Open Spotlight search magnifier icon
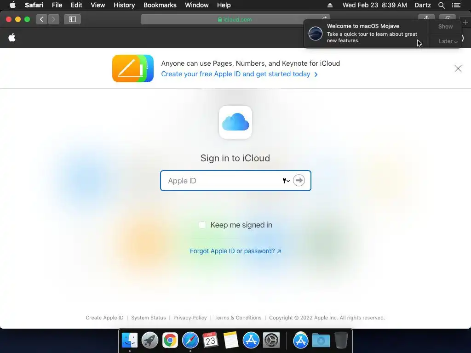This screenshot has width=471, height=353. 441,5
